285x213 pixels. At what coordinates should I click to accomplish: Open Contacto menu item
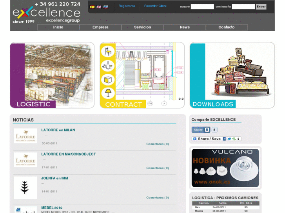pos(227,27)
